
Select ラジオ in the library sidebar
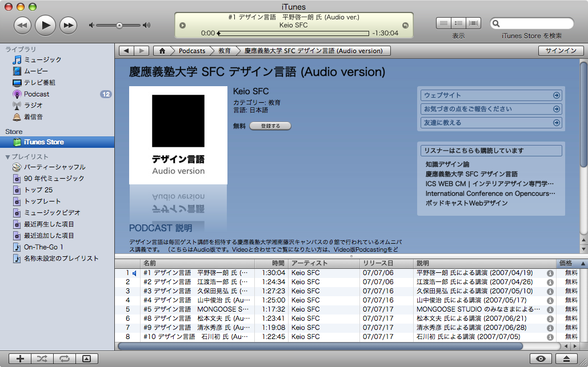pyautogui.click(x=33, y=106)
